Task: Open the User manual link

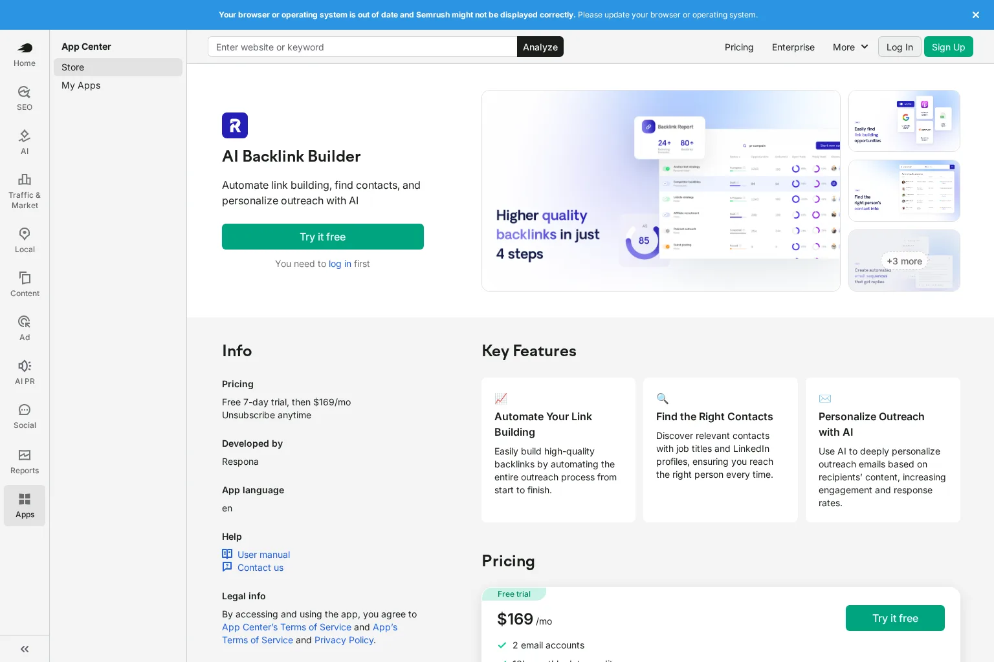Action: click(x=263, y=555)
